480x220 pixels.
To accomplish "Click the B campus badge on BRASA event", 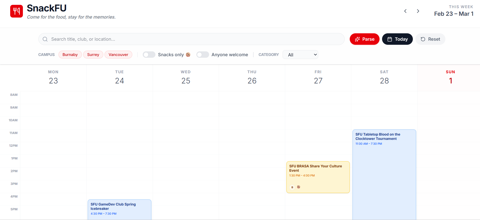I will coord(292,187).
